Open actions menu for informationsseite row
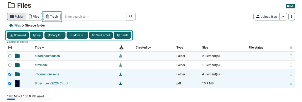 (x=291, y=74)
